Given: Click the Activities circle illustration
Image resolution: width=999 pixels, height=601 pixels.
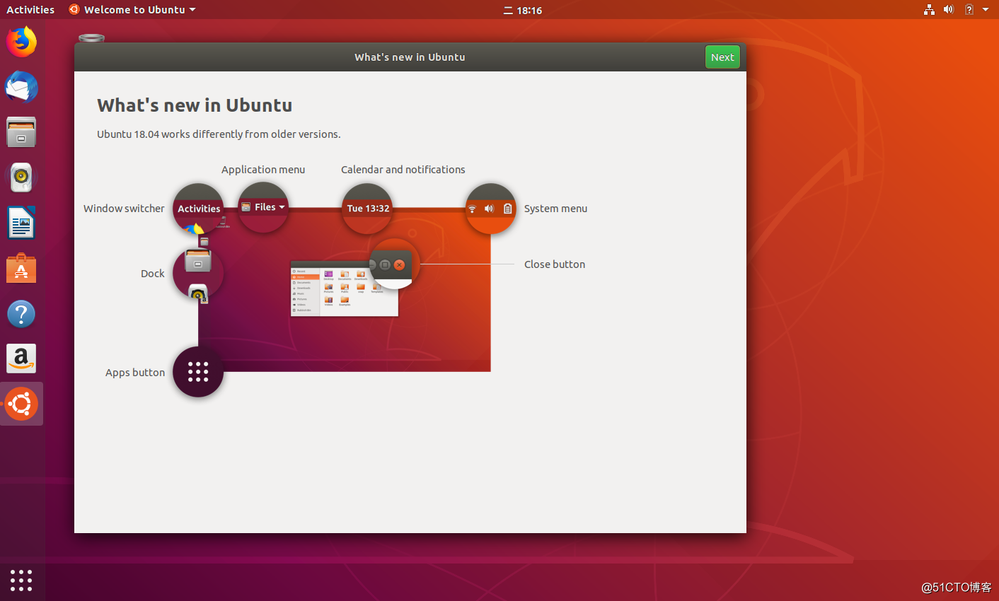Looking at the screenshot, I should 198,209.
